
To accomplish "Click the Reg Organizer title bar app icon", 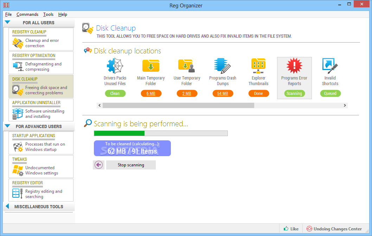I will pos(6,5).
